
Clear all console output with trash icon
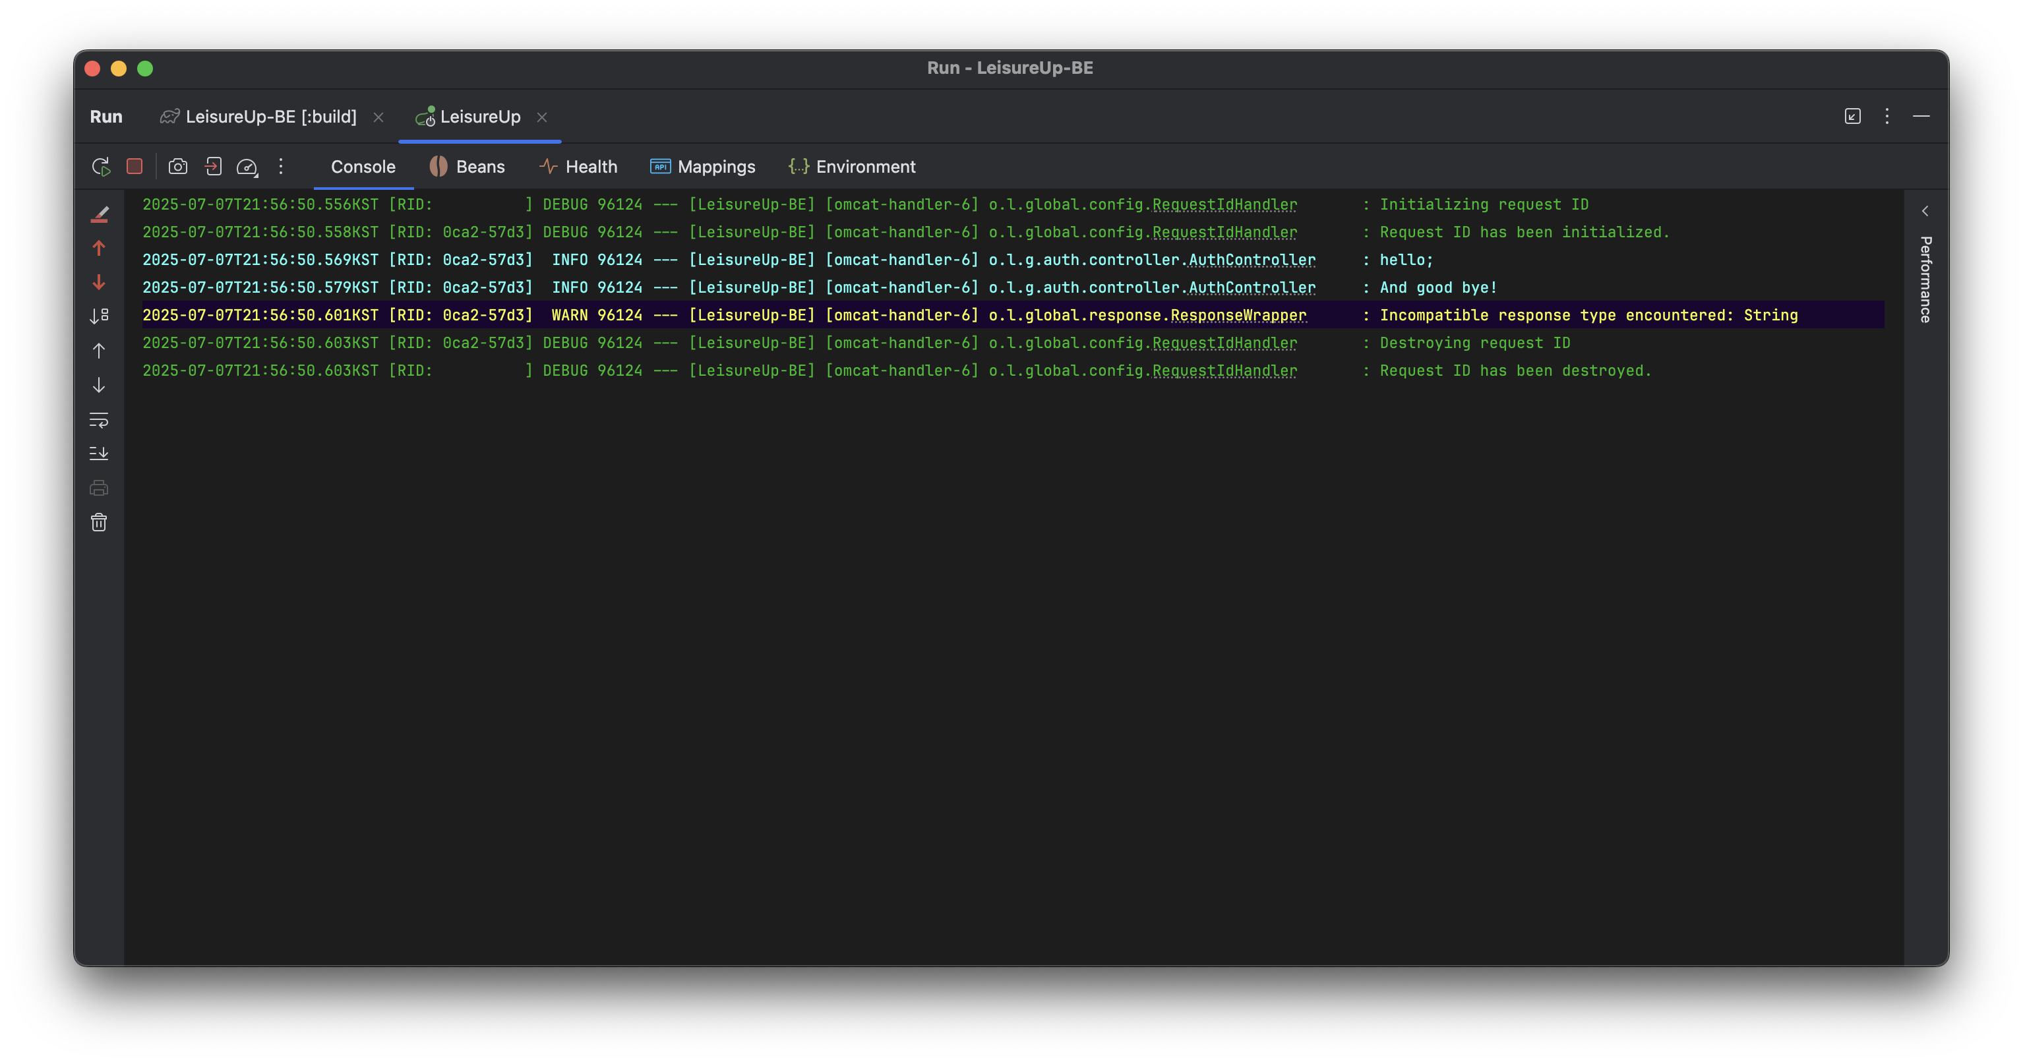click(x=99, y=522)
